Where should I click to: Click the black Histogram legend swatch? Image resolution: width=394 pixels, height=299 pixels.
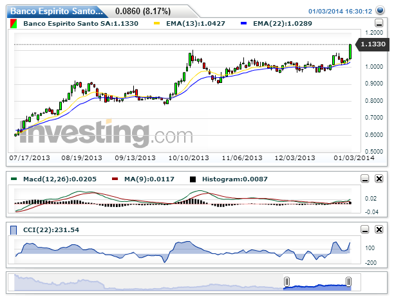point(192,179)
